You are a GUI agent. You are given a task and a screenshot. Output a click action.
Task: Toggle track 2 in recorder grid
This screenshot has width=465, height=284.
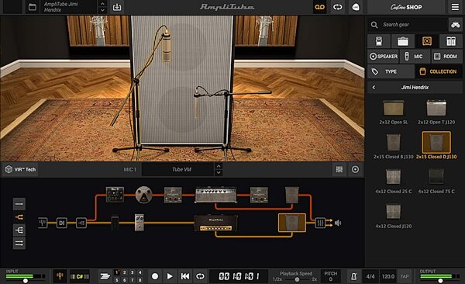click(125, 272)
